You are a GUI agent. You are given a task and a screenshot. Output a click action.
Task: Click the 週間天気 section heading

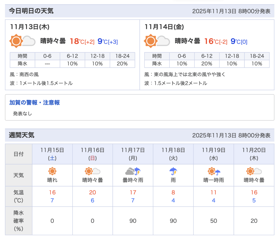(x=22, y=135)
